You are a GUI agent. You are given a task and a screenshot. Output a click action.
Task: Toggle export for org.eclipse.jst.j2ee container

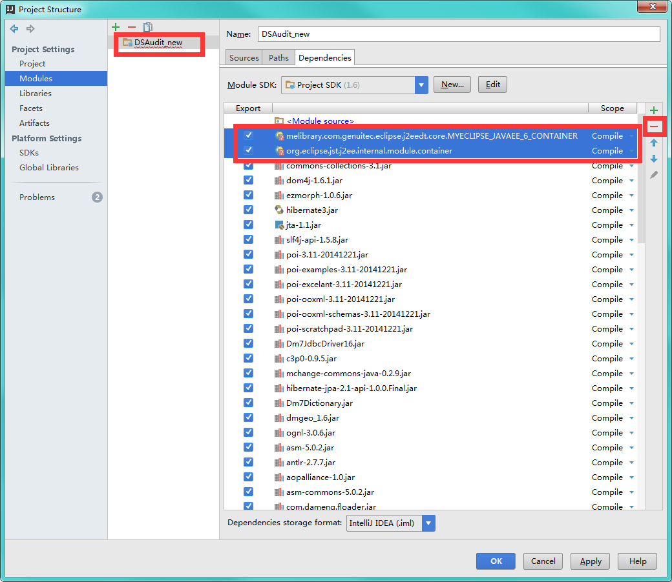click(x=249, y=150)
